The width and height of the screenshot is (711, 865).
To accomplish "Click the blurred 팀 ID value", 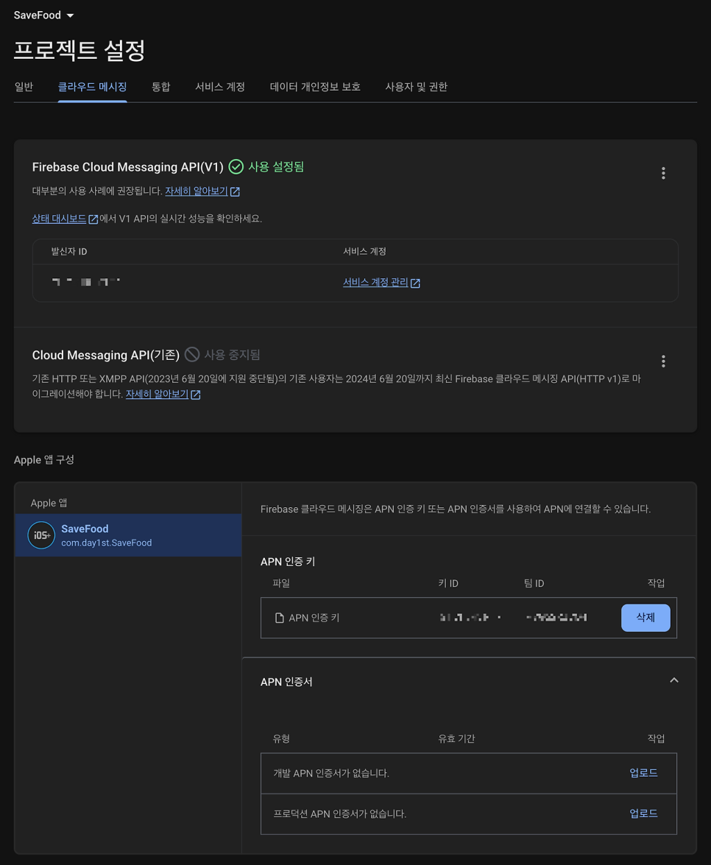I will pyautogui.click(x=556, y=618).
